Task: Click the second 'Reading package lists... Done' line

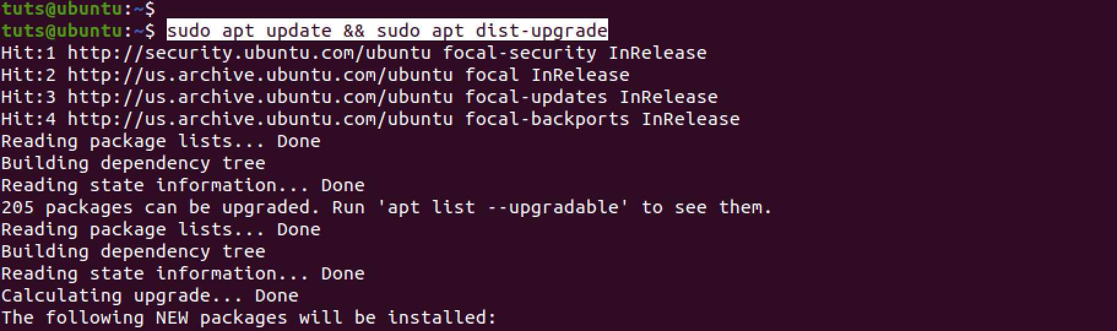Action: point(161,229)
